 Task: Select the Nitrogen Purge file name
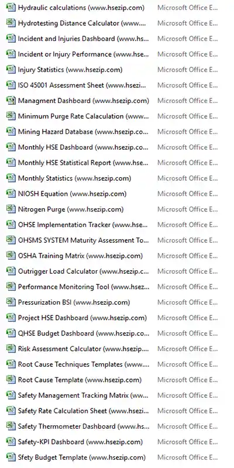click(71, 209)
